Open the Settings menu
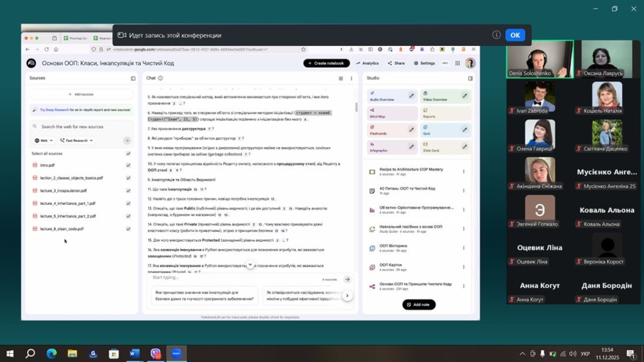The height and width of the screenshot is (362, 644). [425, 63]
